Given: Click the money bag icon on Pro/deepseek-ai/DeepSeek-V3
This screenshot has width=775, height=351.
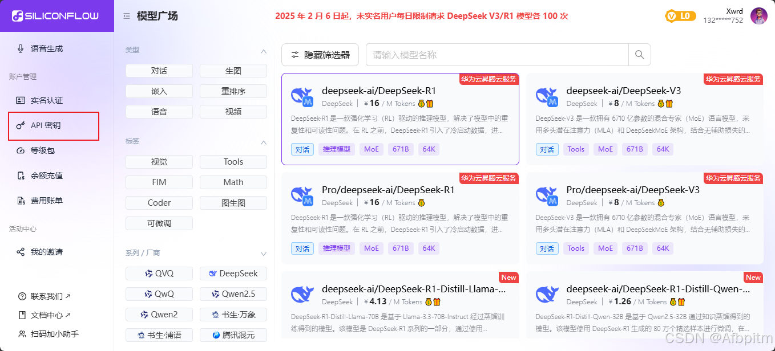Looking at the screenshot, I should pos(661,203).
